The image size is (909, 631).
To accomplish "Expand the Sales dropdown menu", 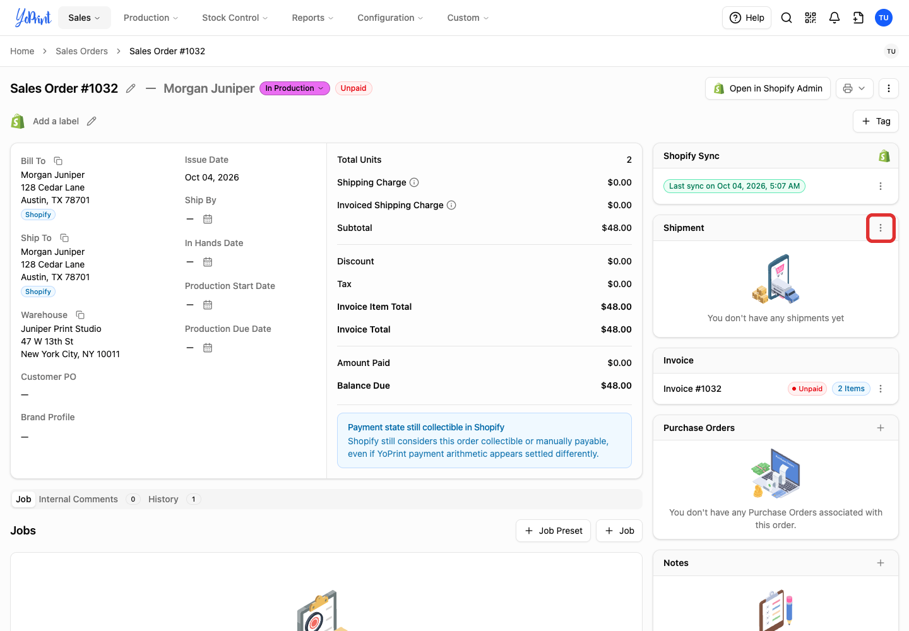I will (x=85, y=18).
